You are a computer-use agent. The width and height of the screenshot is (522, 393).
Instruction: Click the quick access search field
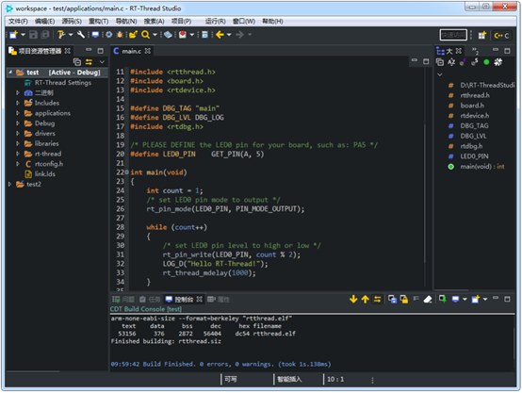453,35
